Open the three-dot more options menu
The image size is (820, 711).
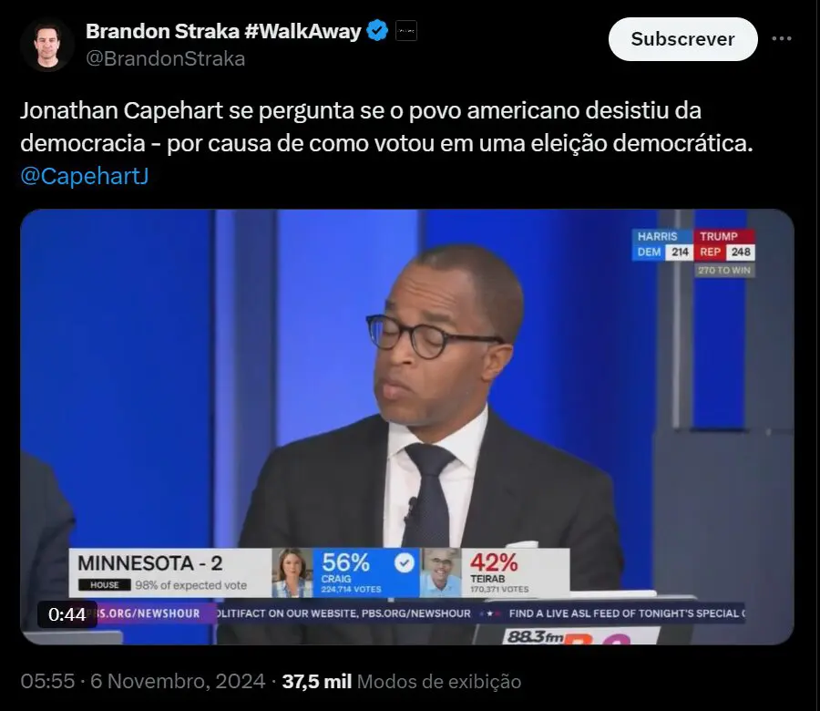[782, 38]
